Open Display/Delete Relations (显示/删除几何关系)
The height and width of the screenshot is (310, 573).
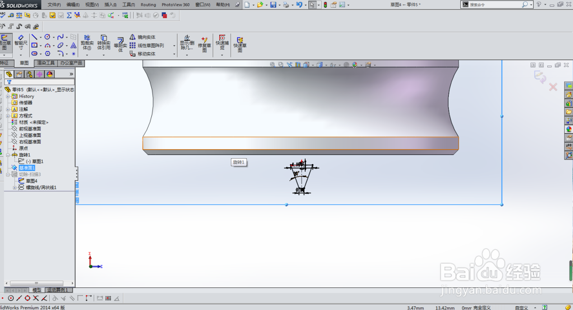click(187, 42)
